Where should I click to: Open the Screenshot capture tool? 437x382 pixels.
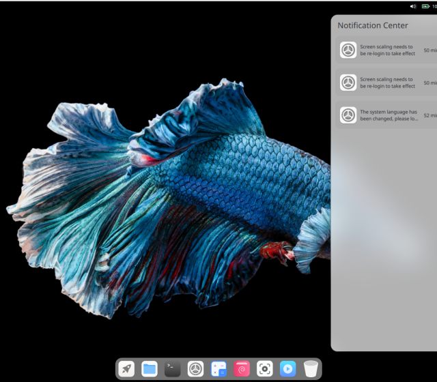[265, 369]
